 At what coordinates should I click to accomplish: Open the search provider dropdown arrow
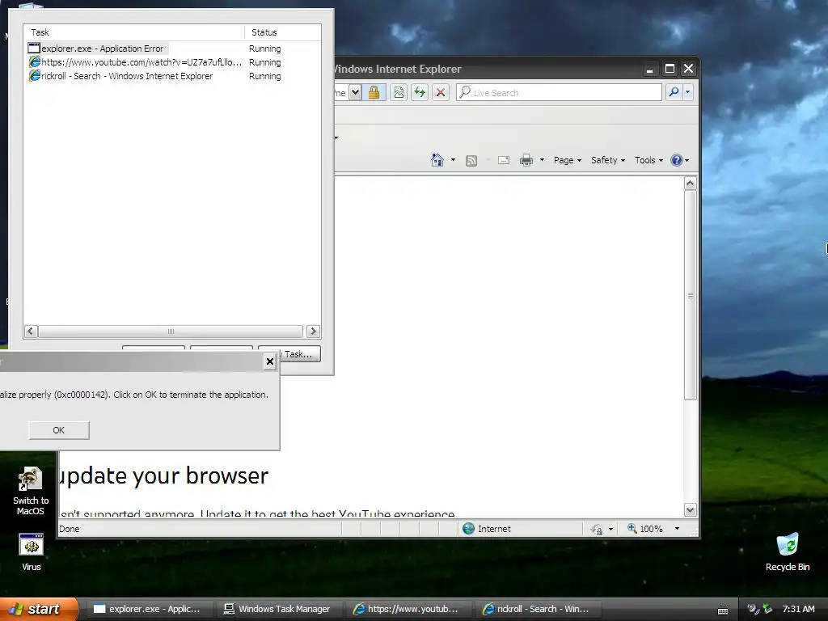687,92
